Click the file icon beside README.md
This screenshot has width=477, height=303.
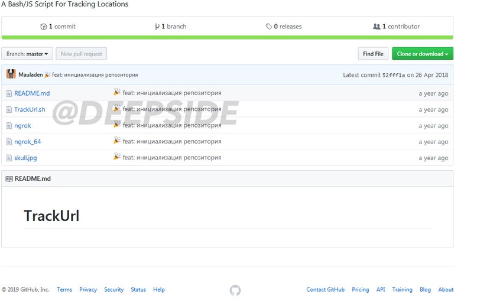coord(9,93)
